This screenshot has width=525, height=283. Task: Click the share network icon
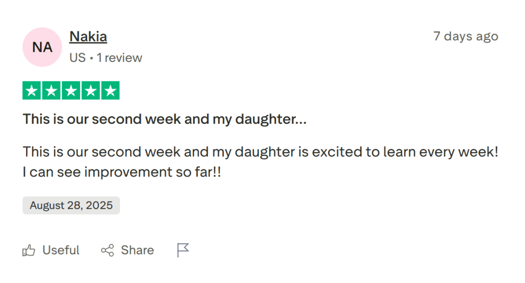point(107,250)
